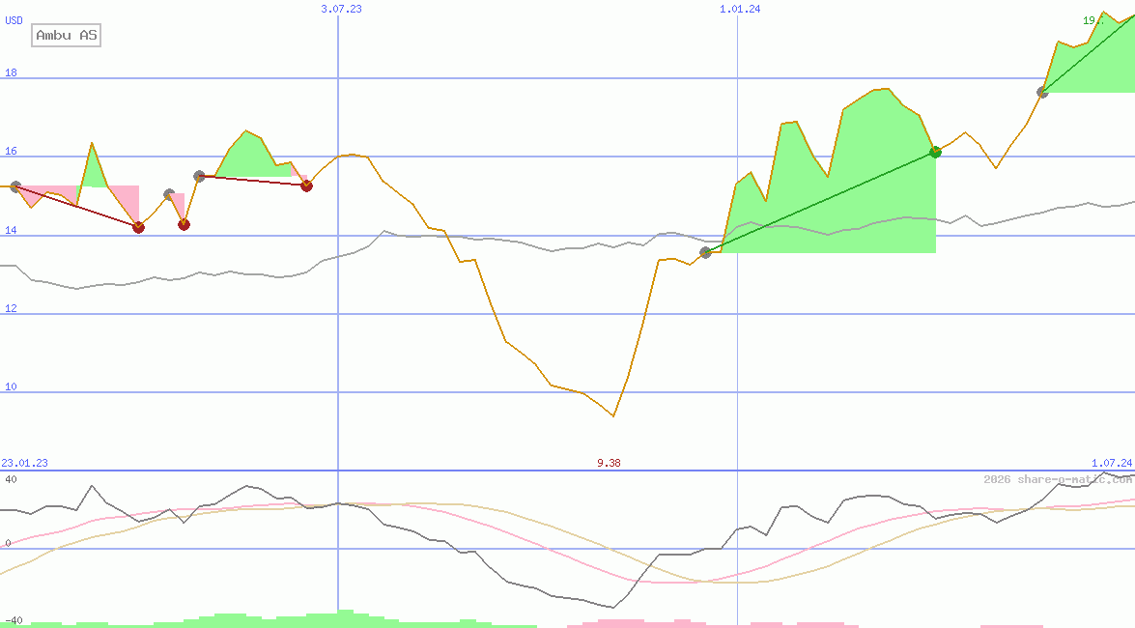Click the first gray marker at the chart's left edge
The image size is (1135, 628).
pyautogui.click(x=15, y=186)
